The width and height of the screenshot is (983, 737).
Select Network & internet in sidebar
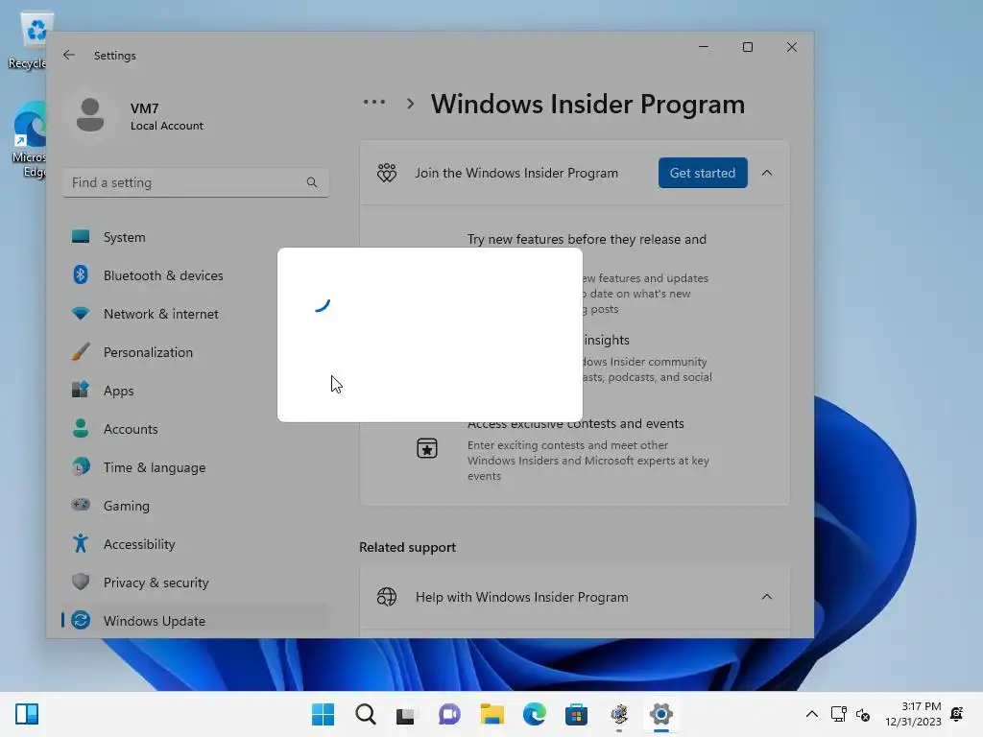196,314
